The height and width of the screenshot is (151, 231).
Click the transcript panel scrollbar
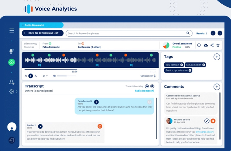pos(156,118)
